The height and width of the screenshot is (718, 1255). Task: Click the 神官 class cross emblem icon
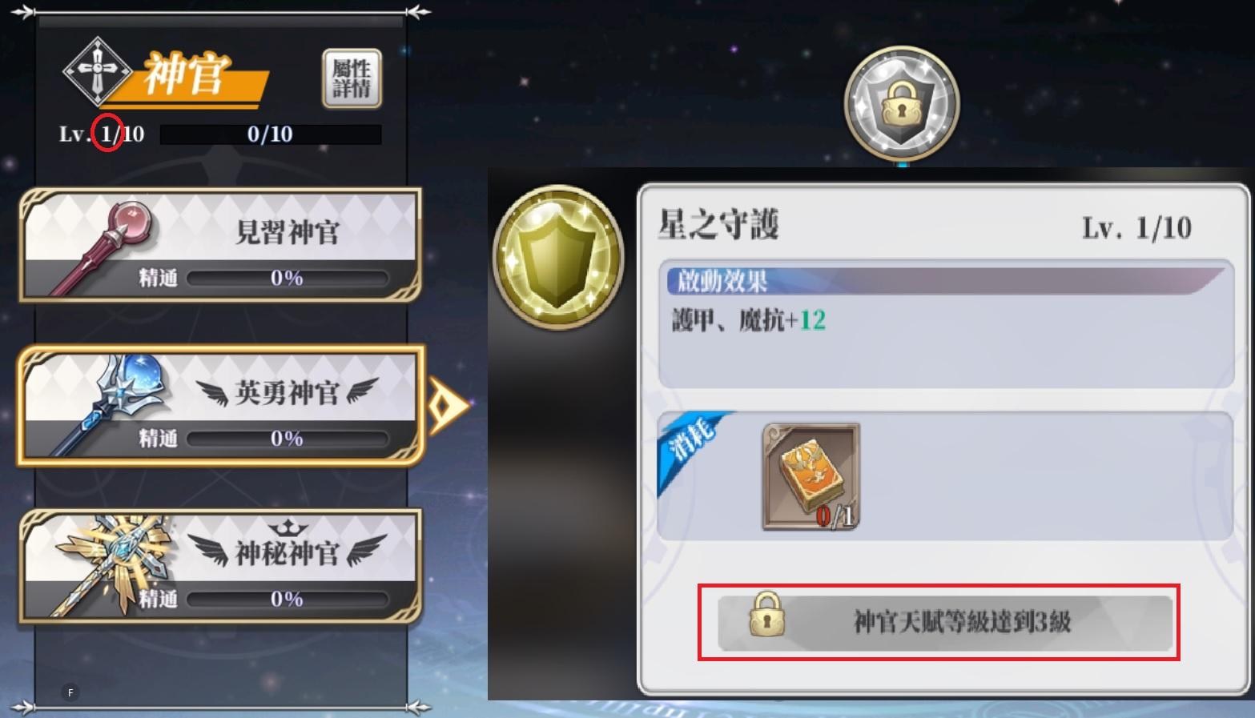pos(97,72)
